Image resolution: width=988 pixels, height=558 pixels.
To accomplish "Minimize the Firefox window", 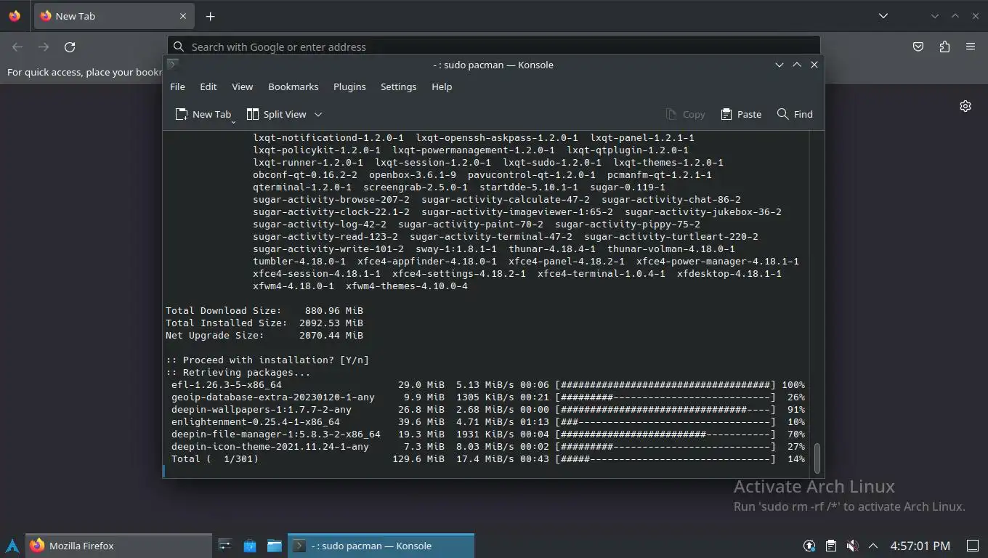I will [x=935, y=16].
